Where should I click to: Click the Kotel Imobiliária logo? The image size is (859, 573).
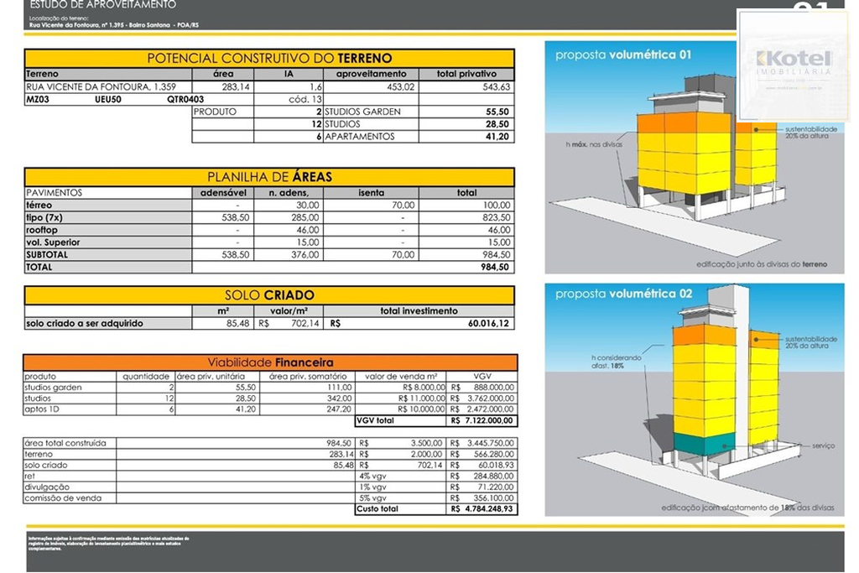pyautogui.click(x=794, y=65)
